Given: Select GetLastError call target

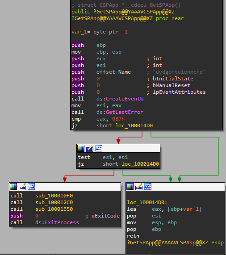Looking at the screenshot, I should point(125,112).
